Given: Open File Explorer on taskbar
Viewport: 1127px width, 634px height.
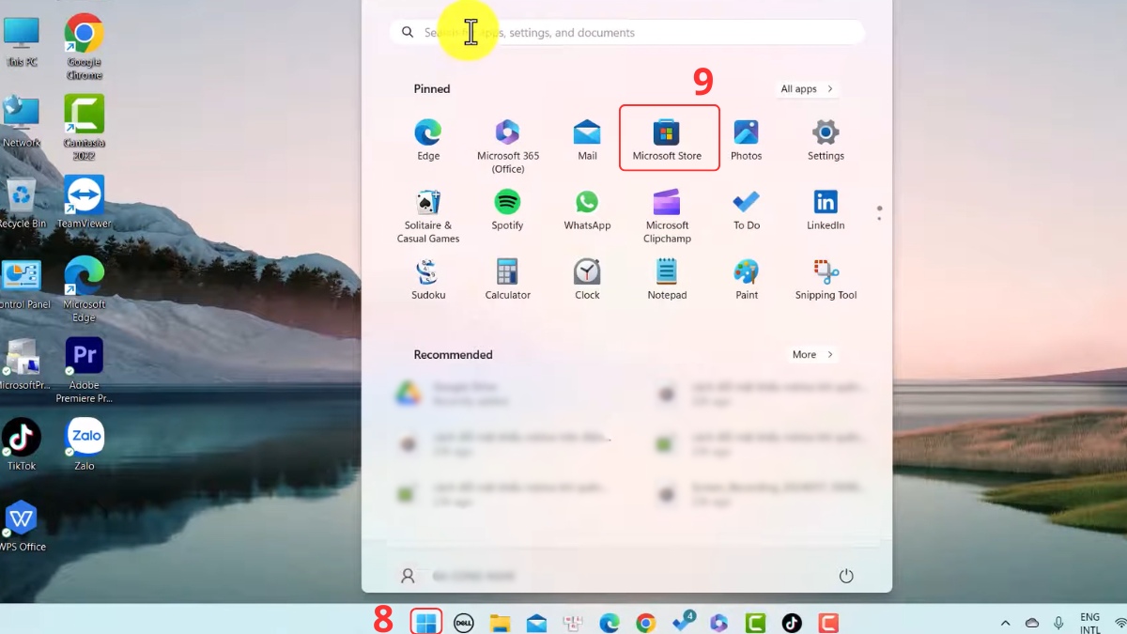Looking at the screenshot, I should click(x=500, y=623).
